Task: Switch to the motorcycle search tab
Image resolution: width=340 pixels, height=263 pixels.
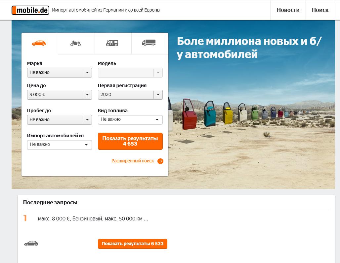Action: [x=76, y=43]
